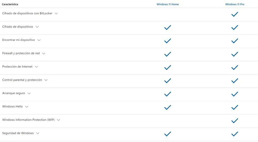Click Encontrar mi dispositivo checkmark under Pro
The height and width of the screenshot is (142, 258).
(x=235, y=41)
